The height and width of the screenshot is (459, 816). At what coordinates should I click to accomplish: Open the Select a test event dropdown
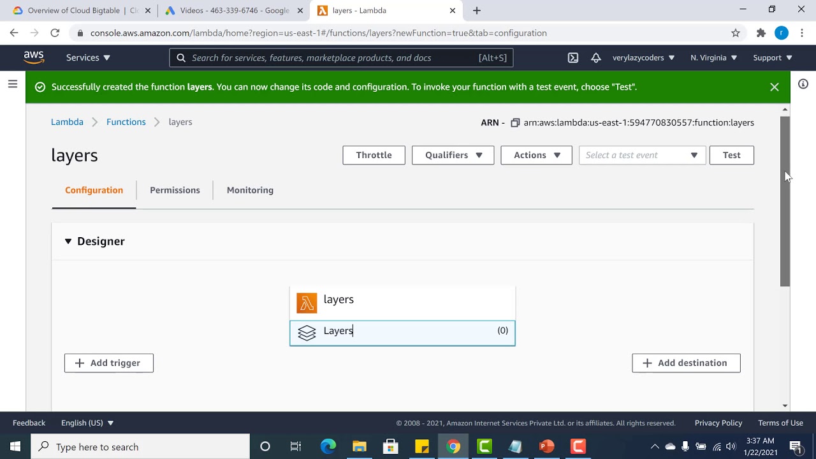click(642, 155)
